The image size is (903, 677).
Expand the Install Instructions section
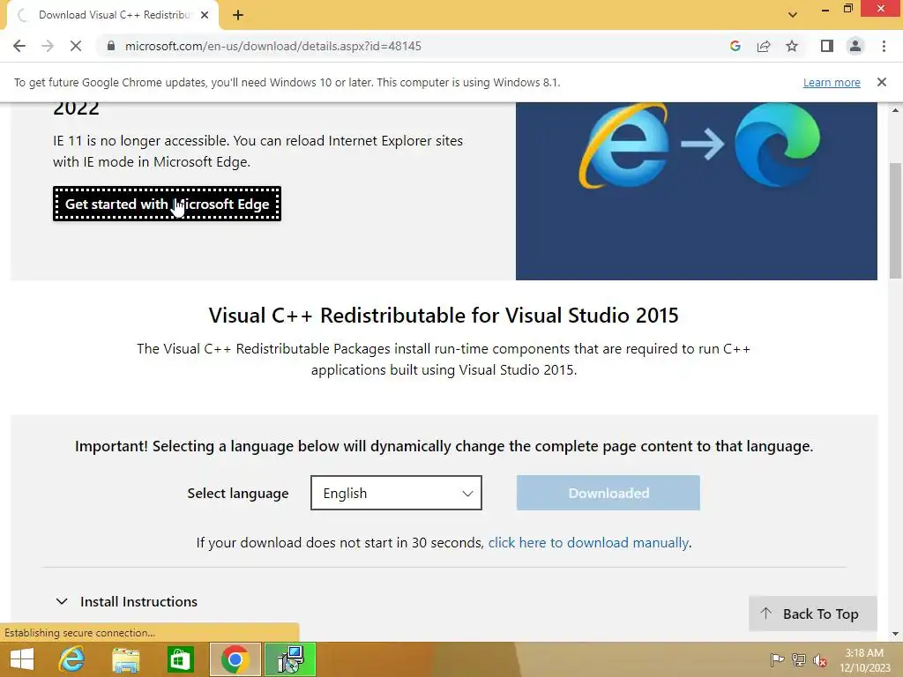(x=127, y=601)
